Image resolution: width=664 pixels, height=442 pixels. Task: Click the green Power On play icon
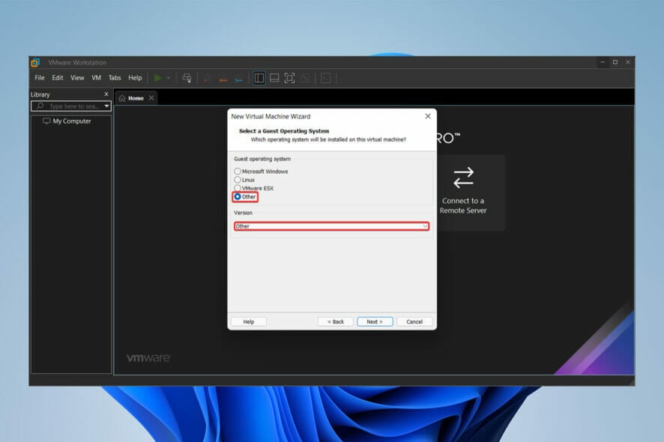coord(157,78)
